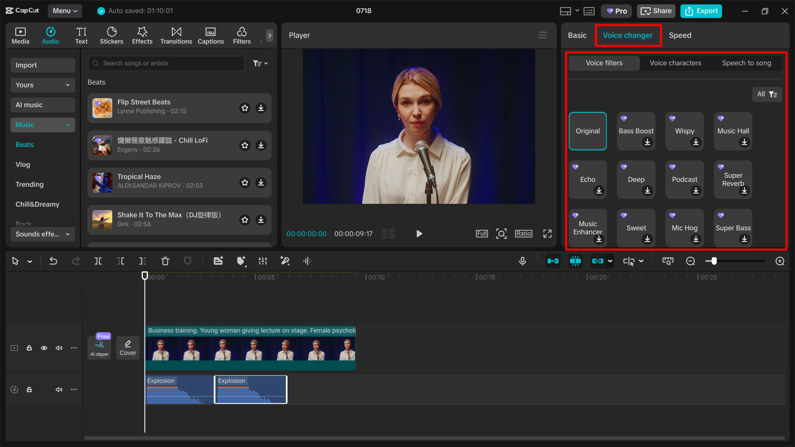Viewport: 795px width, 447px height.
Task: Click the AI music button
Action: 43,105
